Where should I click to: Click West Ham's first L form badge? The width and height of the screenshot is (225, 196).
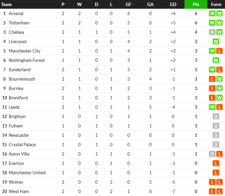[x=212, y=191]
